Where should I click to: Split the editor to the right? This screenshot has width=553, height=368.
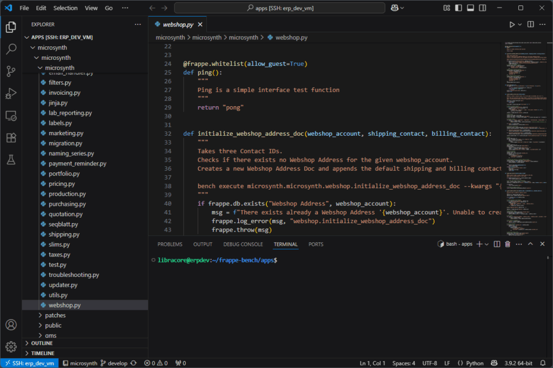(x=530, y=24)
